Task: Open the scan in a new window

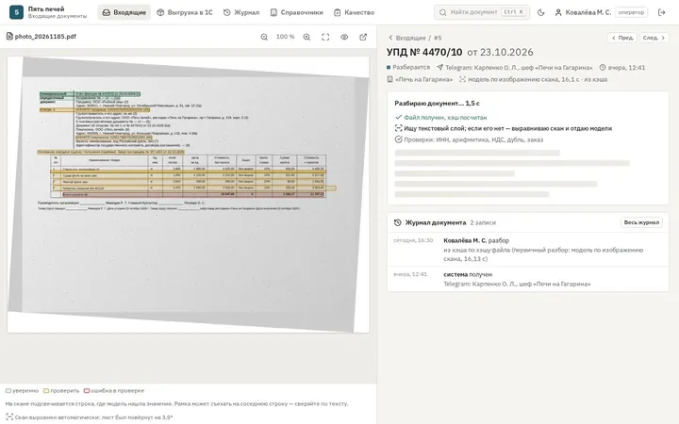Action: click(x=363, y=37)
